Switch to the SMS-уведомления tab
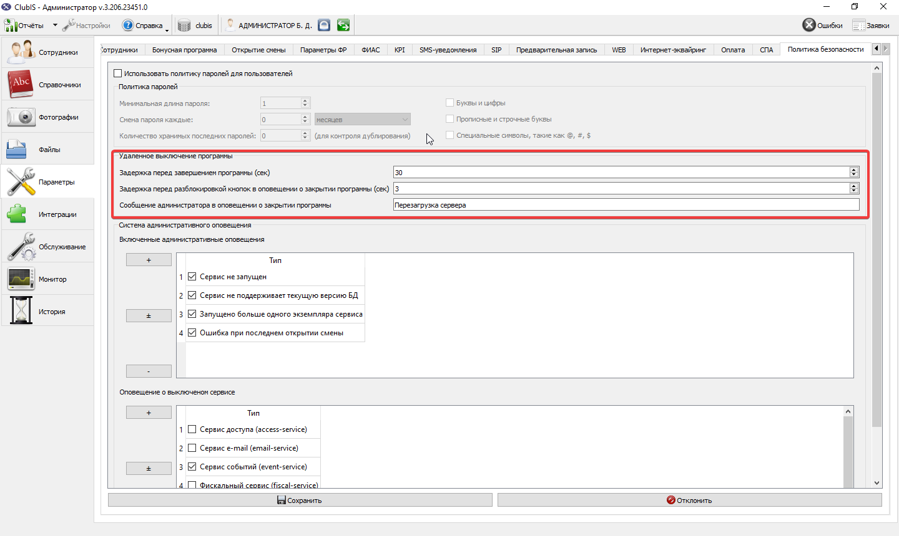The height and width of the screenshot is (536, 899). pos(448,50)
